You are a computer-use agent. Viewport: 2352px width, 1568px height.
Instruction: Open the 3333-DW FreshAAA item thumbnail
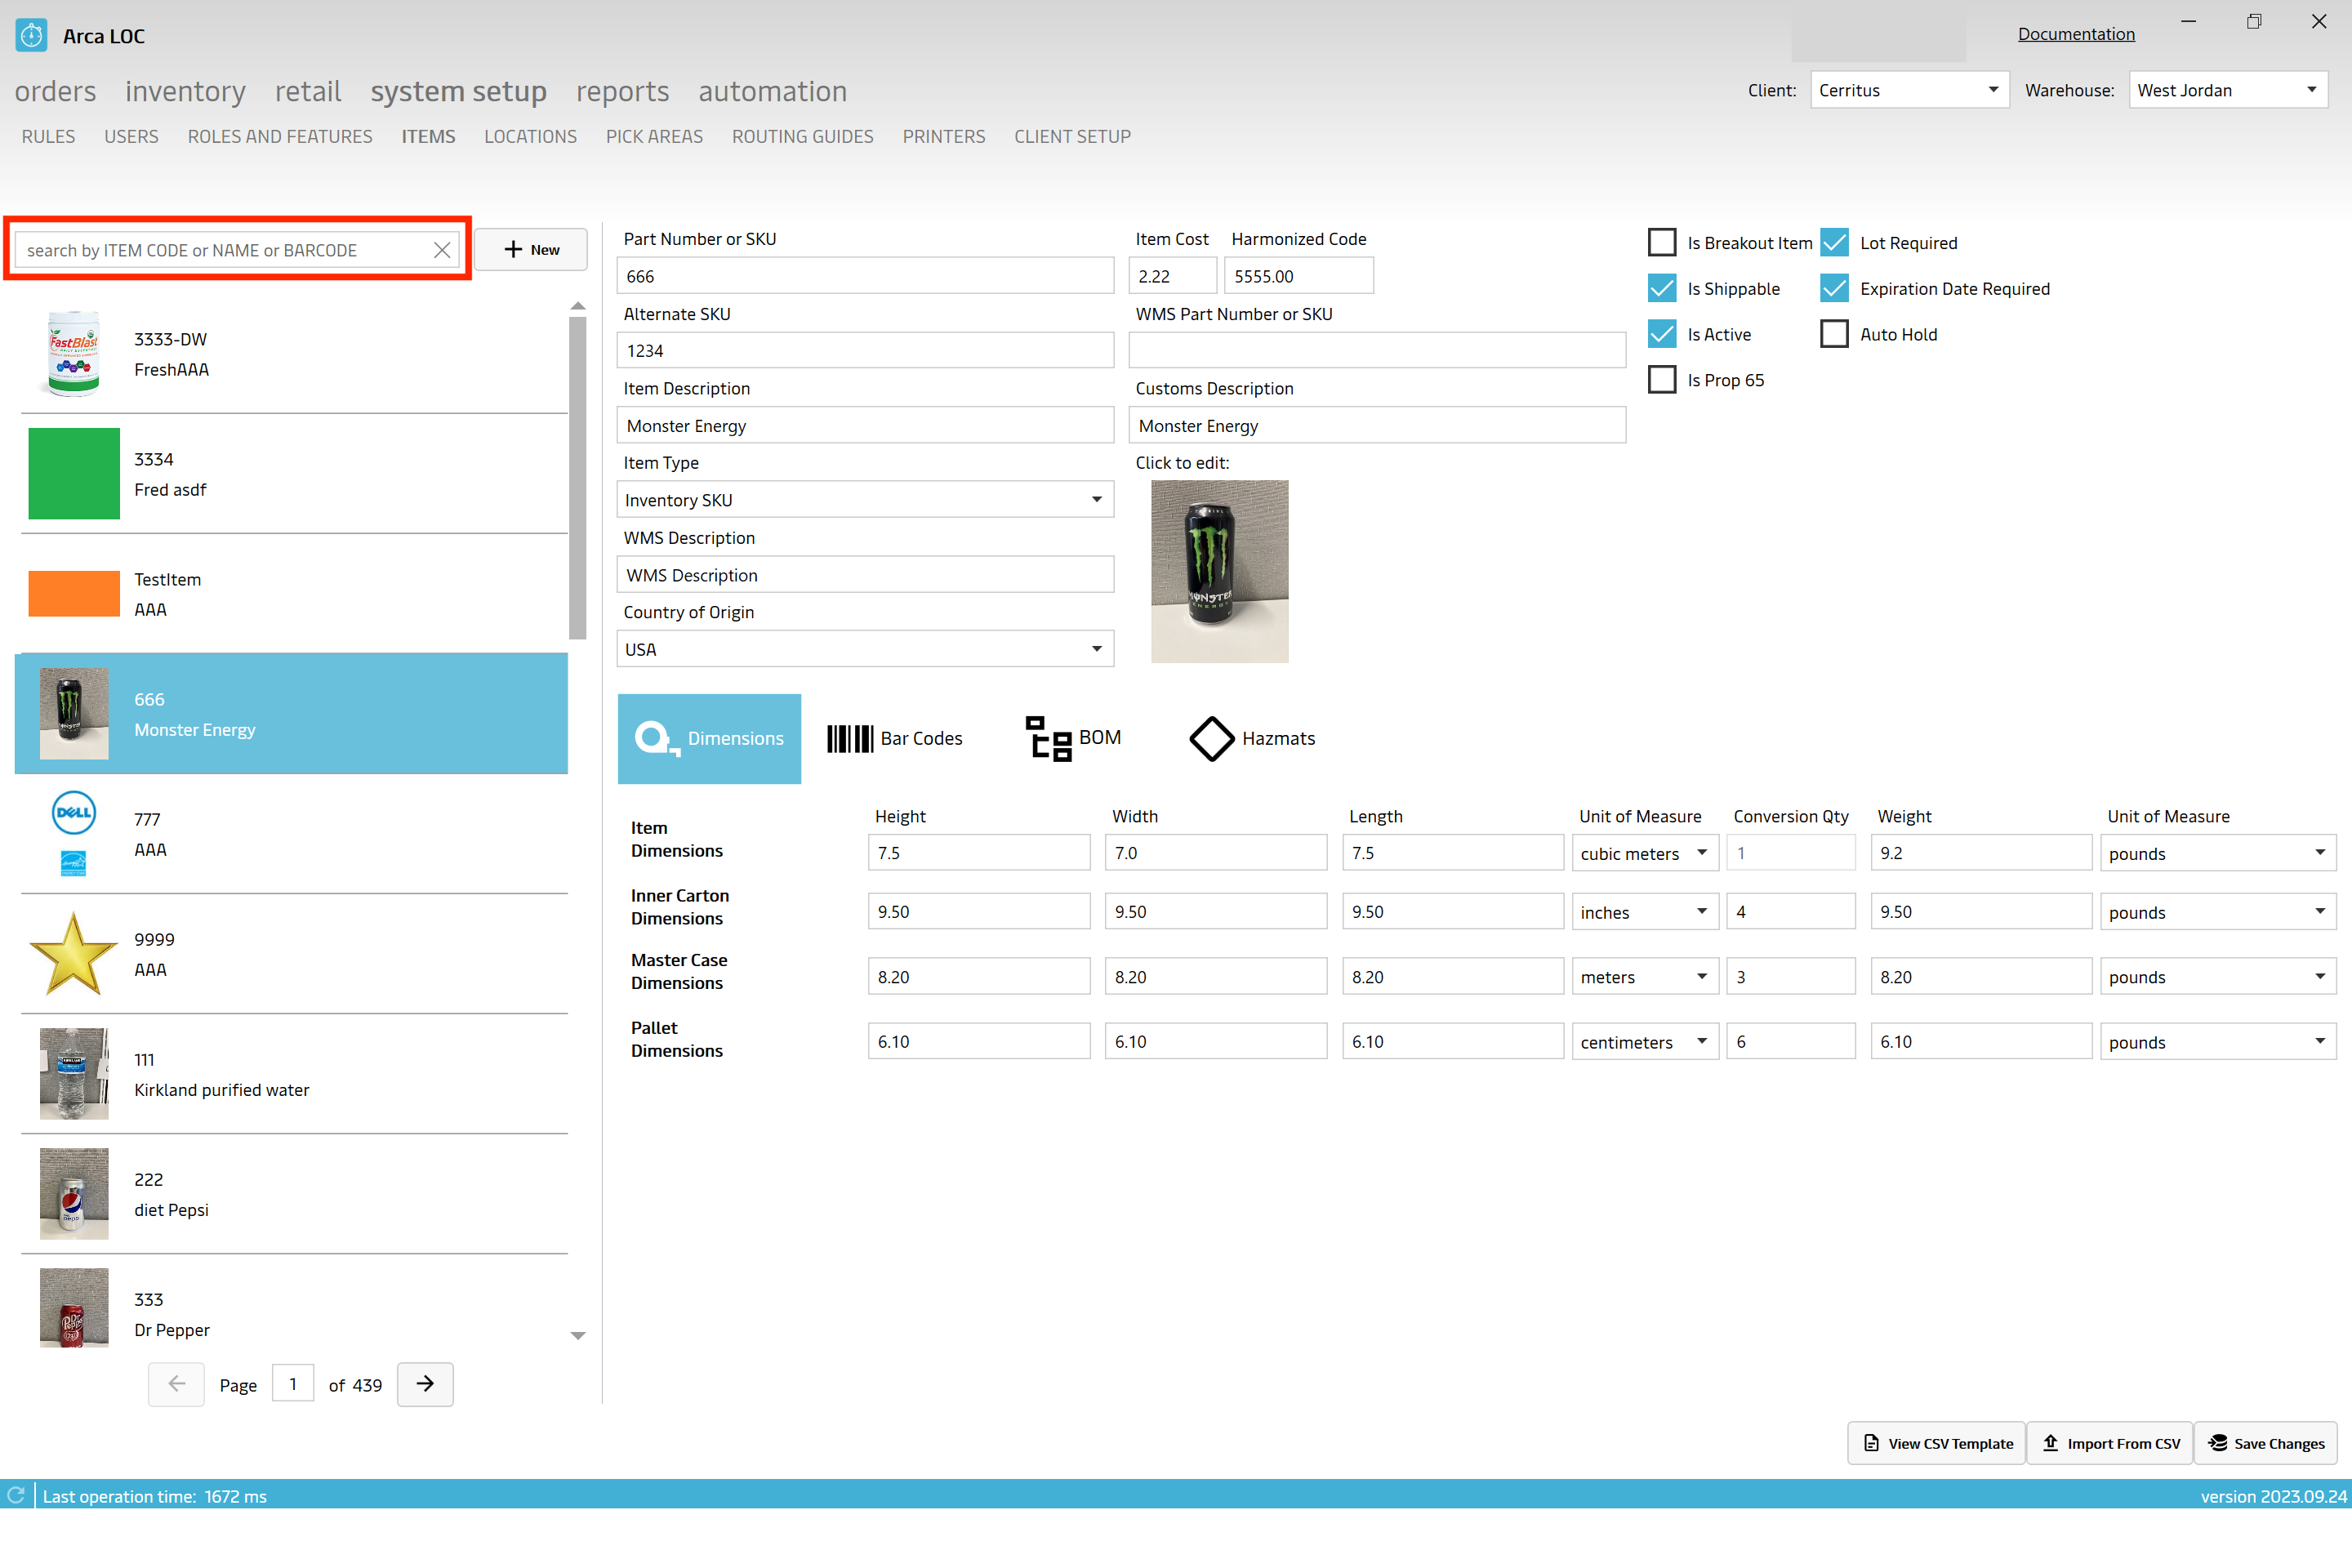coord(74,353)
